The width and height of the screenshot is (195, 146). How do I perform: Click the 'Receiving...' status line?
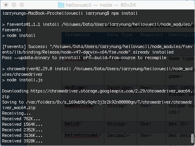tap(16, 113)
